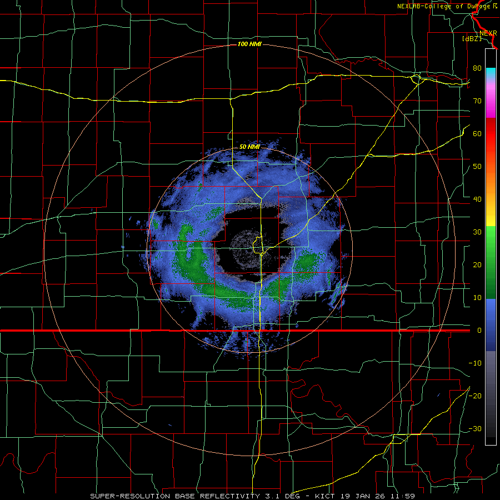Image resolution: width=500 pixels, height=500 pixels.
Task: Click the 20 value on dBZ scale
Action: click(x=477, y=265)
